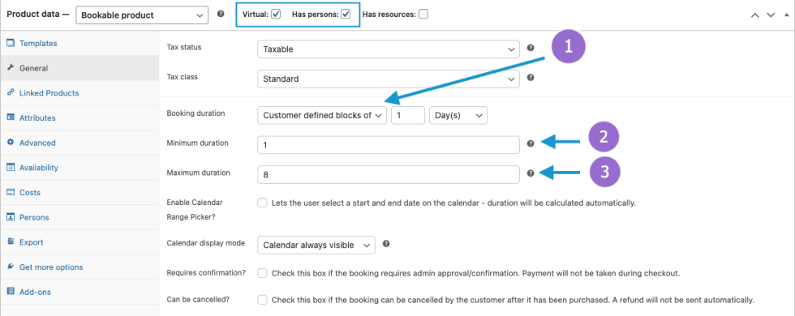
Task: Enable the Calendar Range Picker checkbox
Action: click(x=262, y=203)
